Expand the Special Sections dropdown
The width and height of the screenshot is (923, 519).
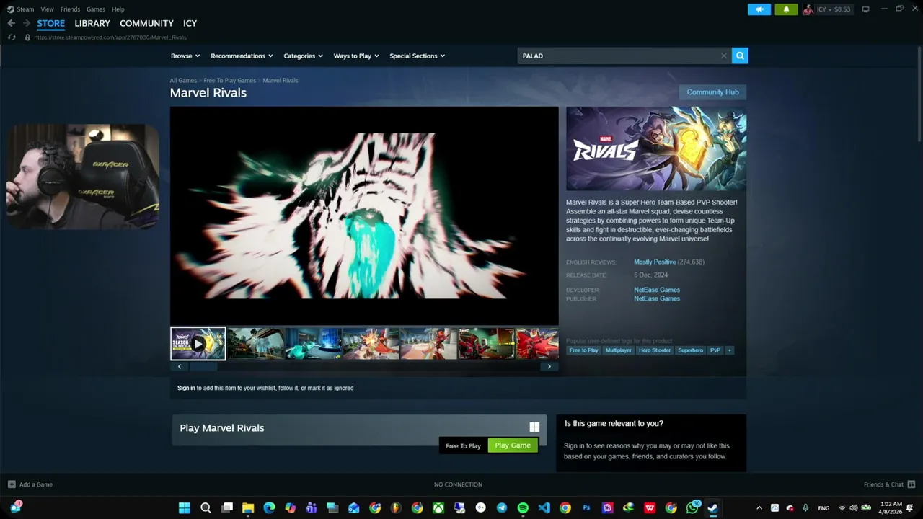(x=418, y=56)
